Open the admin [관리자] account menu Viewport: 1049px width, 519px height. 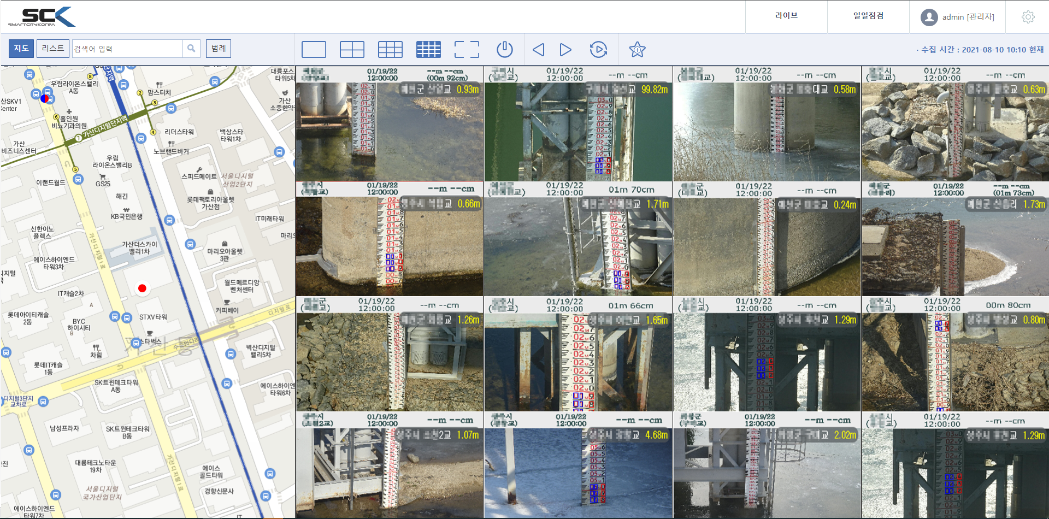(958, 17)
